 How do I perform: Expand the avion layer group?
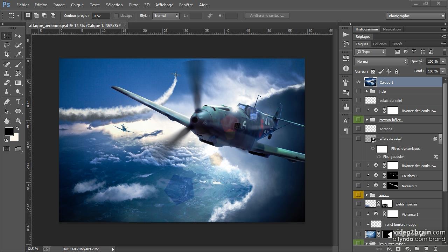click(x=366, y=195)
